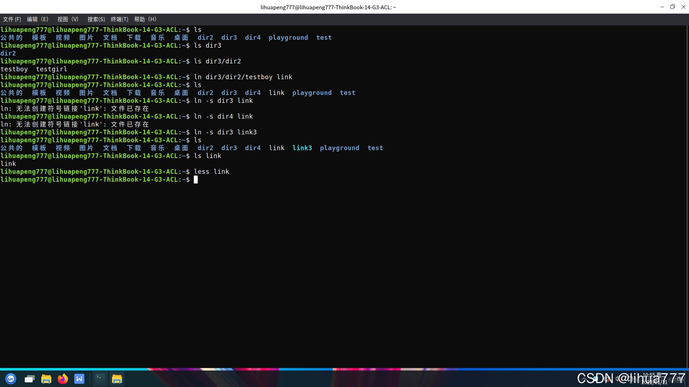The image size is (689, 387).
Task: Open the 视图(V) menu
Action: [x=68, y=19]
